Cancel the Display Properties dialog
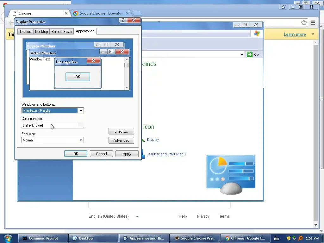324x243 pixels. (x=101, y=154)
